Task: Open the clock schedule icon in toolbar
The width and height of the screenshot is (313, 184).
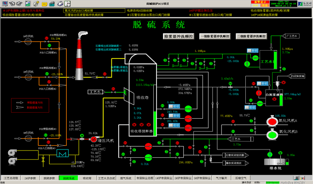Action: (x=68, y=3)
